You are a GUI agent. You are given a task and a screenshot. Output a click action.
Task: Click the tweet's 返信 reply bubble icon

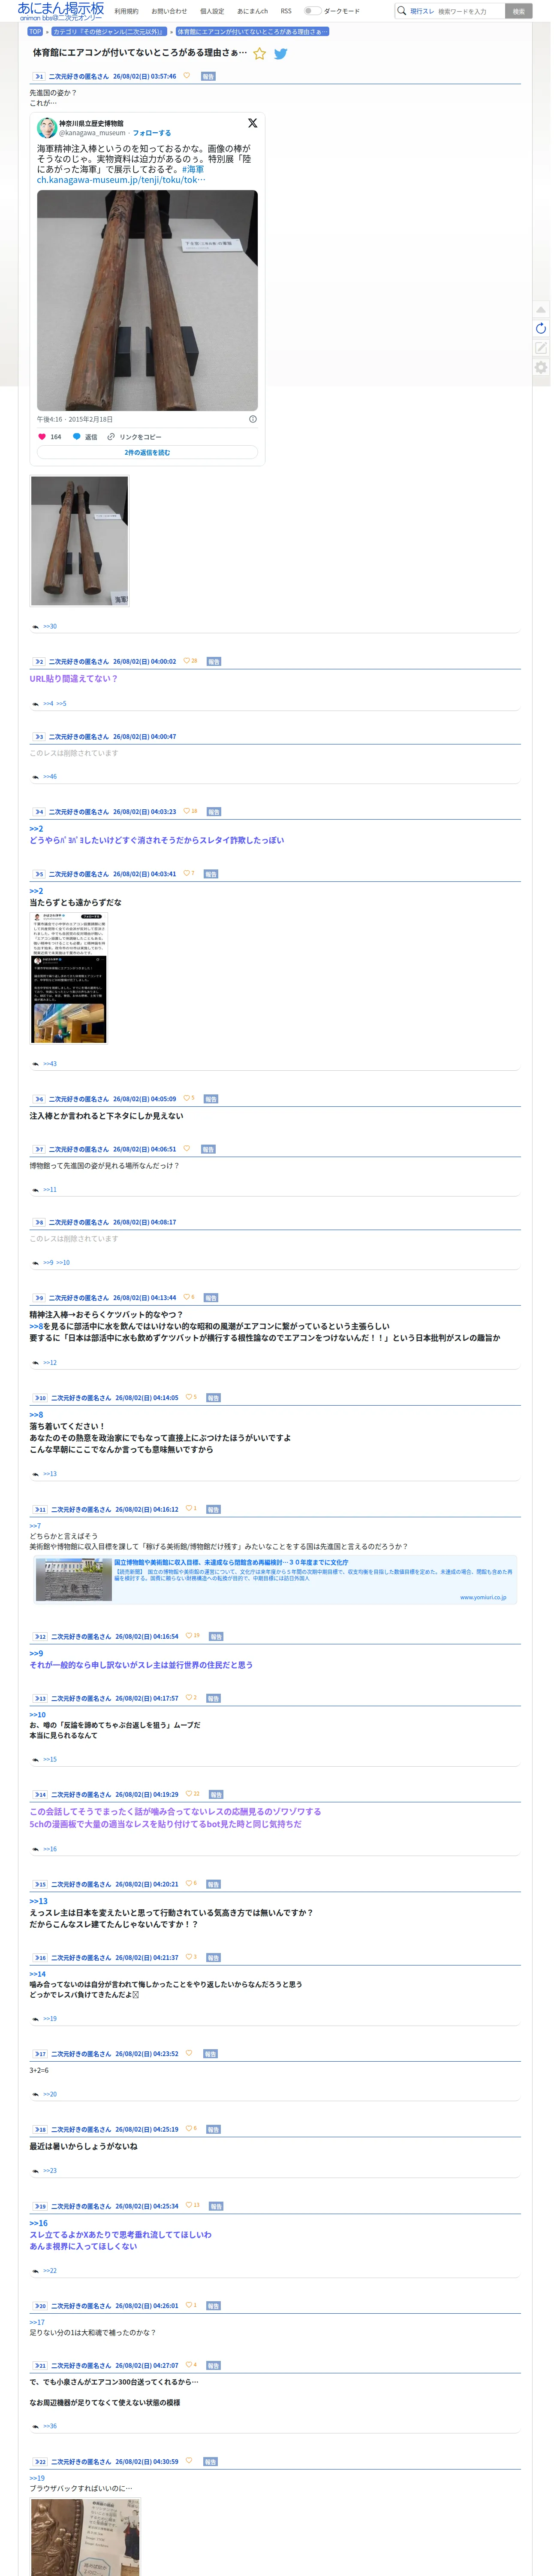point(77,437)
